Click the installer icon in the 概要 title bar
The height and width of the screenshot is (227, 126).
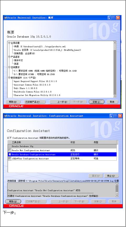5,18
